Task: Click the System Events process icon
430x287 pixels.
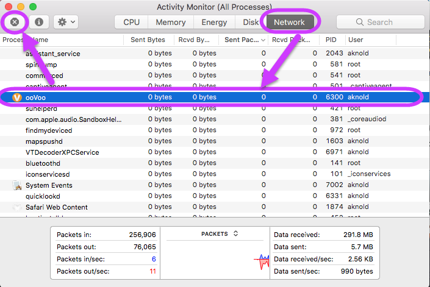Action: coord(17,185)
